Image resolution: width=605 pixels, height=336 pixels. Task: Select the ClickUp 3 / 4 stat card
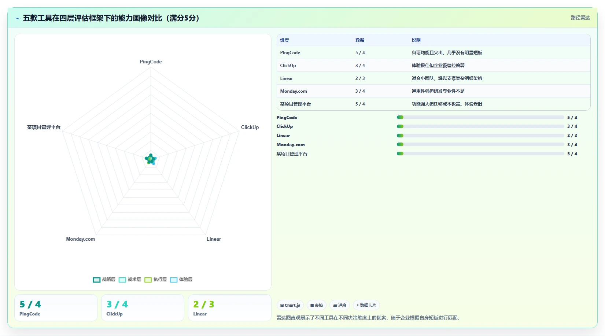pyautogui.click(x=143, y=308)
